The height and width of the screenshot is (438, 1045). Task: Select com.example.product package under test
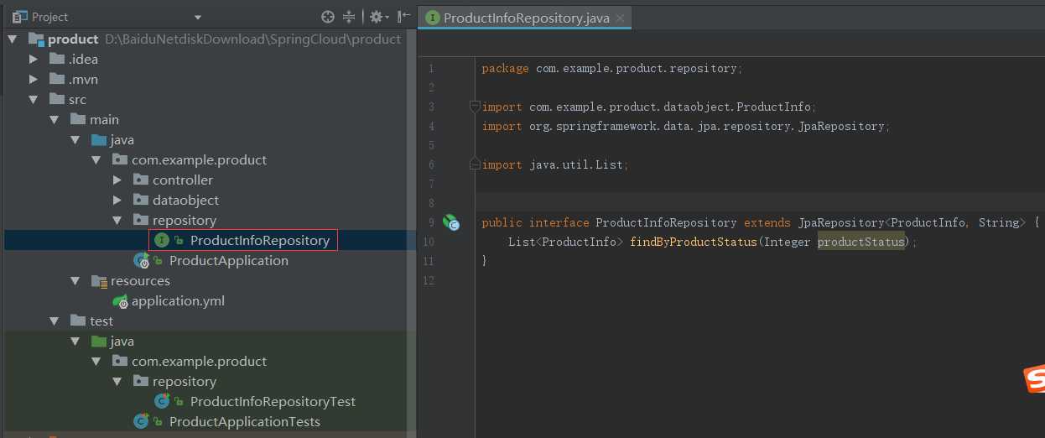(x=199, y=361)
